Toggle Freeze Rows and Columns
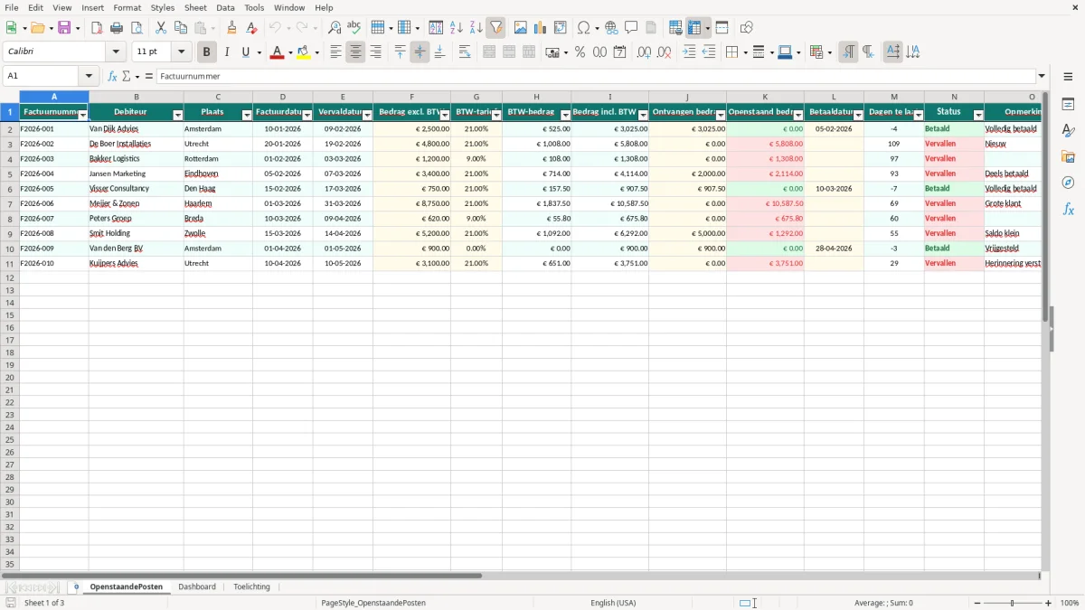The height and width of the screenshot is (610, 1085). [x=694, y=28]
